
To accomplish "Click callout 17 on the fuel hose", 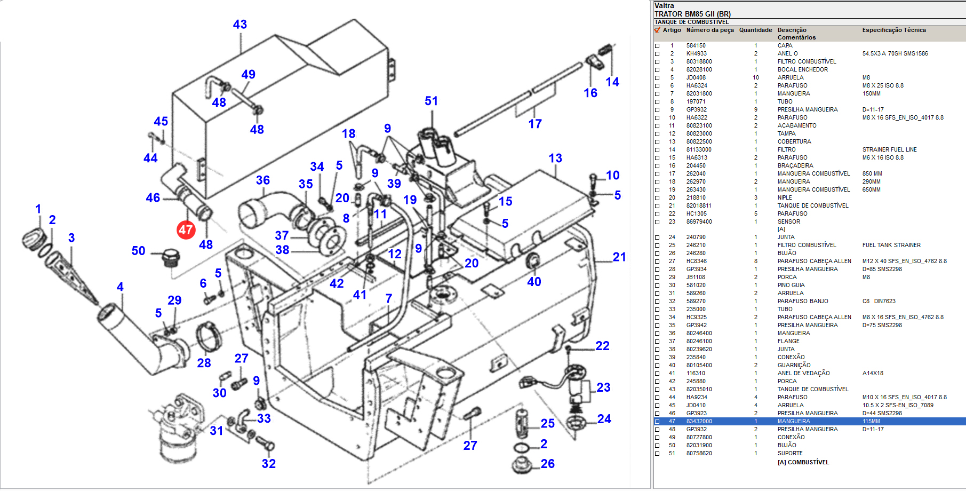I will point(534,124).
